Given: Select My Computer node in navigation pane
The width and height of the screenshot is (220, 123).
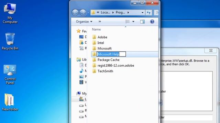Looking at the screenshot, I should click(81, 93).
